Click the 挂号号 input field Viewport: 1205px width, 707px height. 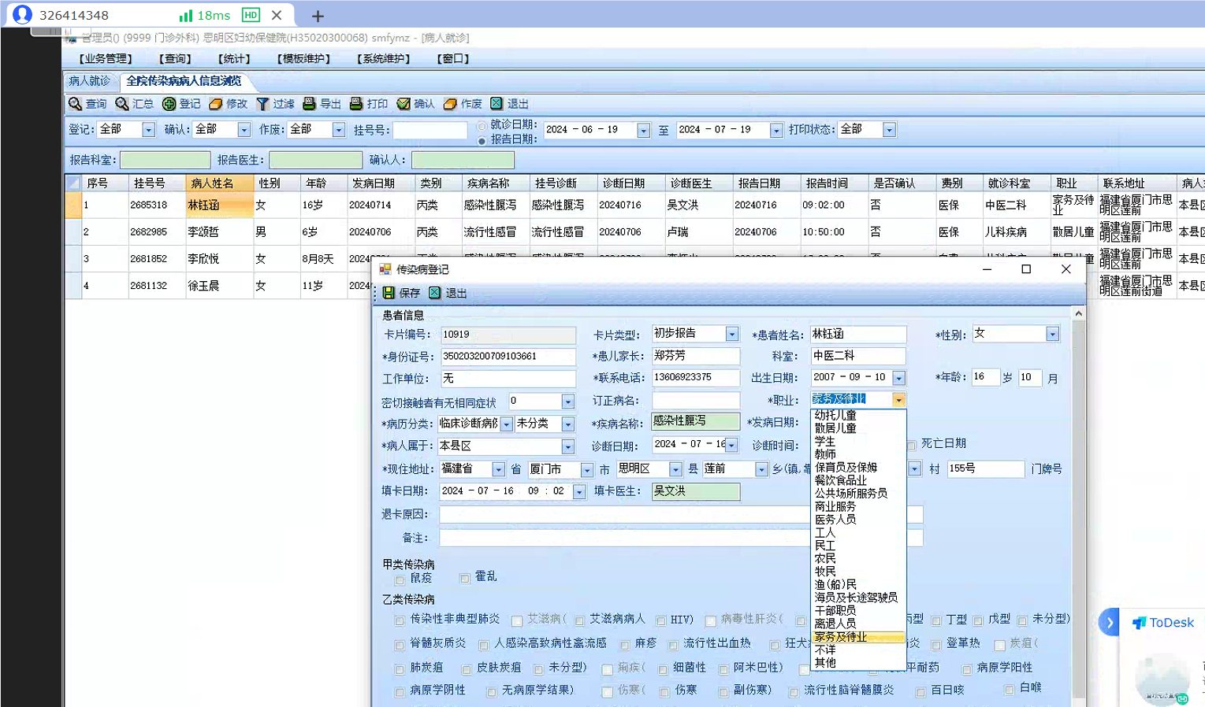pos(430,130)
